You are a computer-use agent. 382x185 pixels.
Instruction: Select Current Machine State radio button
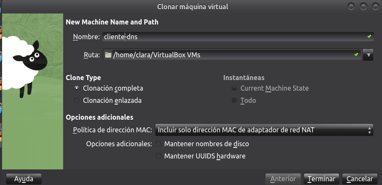click(x=234, y=88)
